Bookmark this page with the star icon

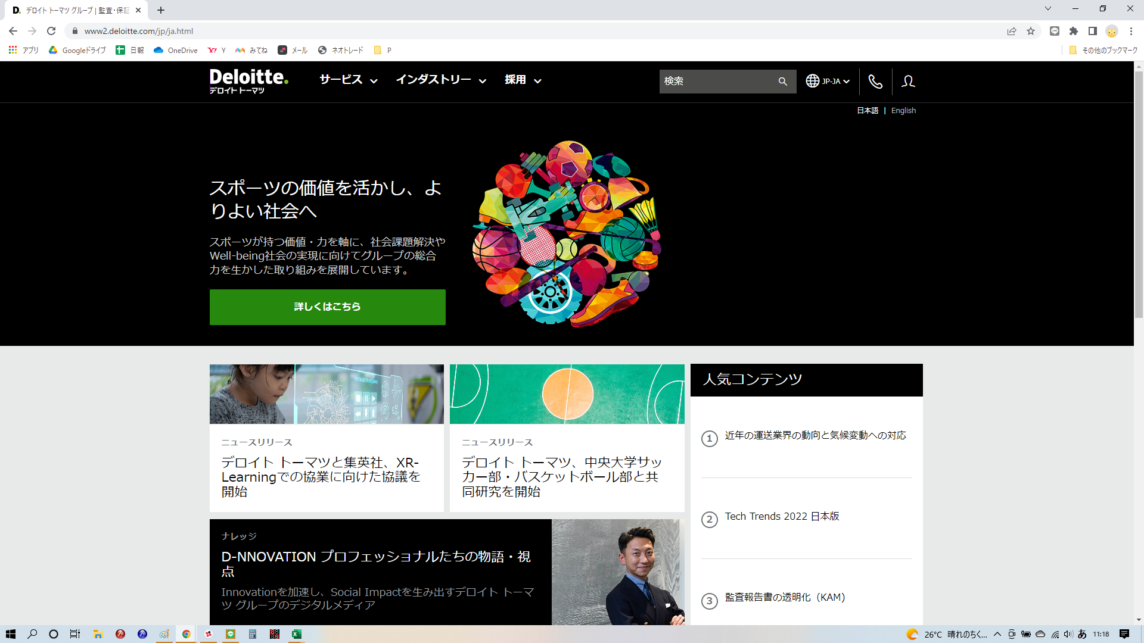click(1031, 32)
